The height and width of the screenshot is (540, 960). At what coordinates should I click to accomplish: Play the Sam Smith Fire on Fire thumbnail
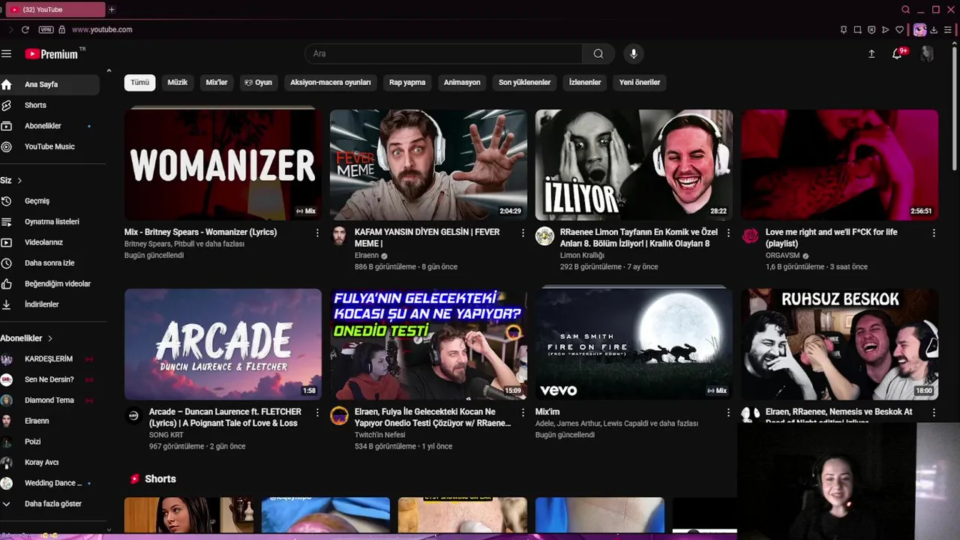634,344
